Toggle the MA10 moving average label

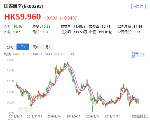point(43,54)
